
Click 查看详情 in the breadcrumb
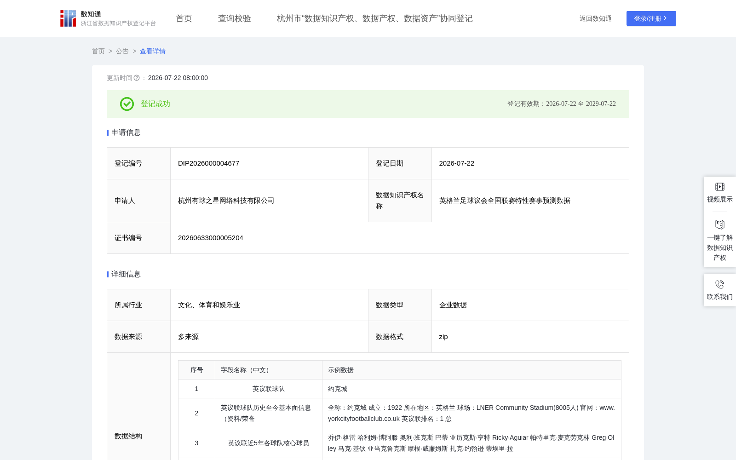tap(153, 51)
